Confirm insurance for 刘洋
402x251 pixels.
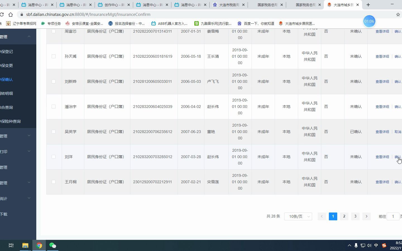398,157
